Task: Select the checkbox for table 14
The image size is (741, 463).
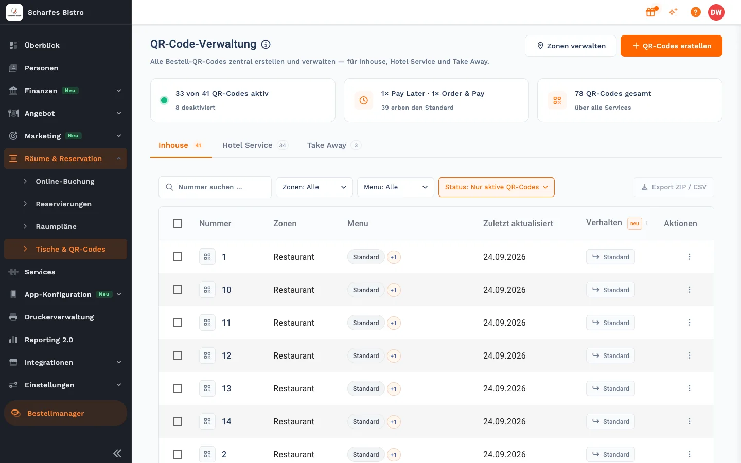Action: [178, 421]
